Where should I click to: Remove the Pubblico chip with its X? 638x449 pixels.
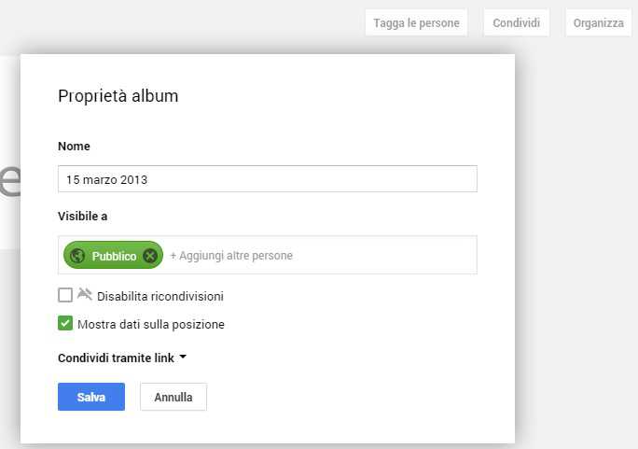pyautogui.click(x=150, y=256)
